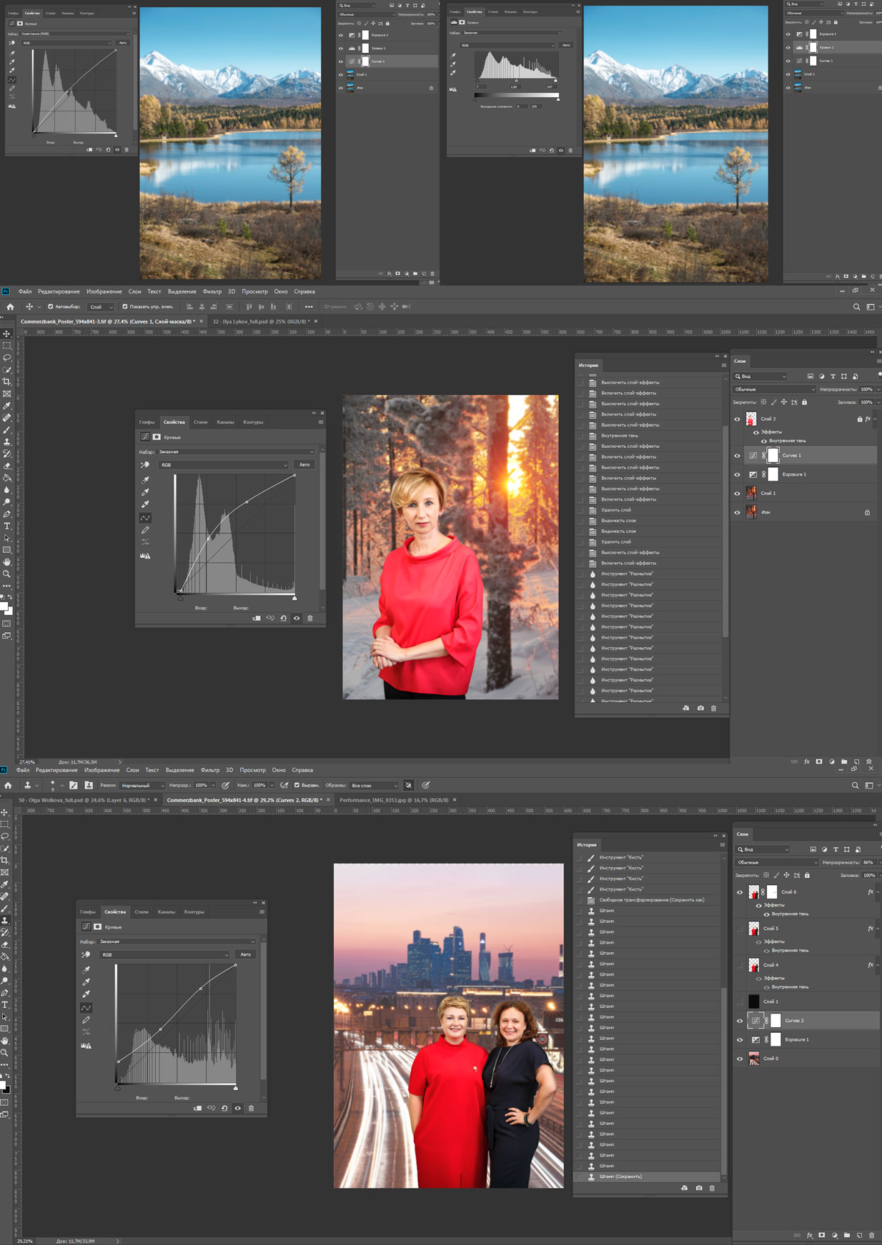
Task: Select the Curves 1 mask thumbnail in winter portrait Layers
Action: (x=773, y=456)
